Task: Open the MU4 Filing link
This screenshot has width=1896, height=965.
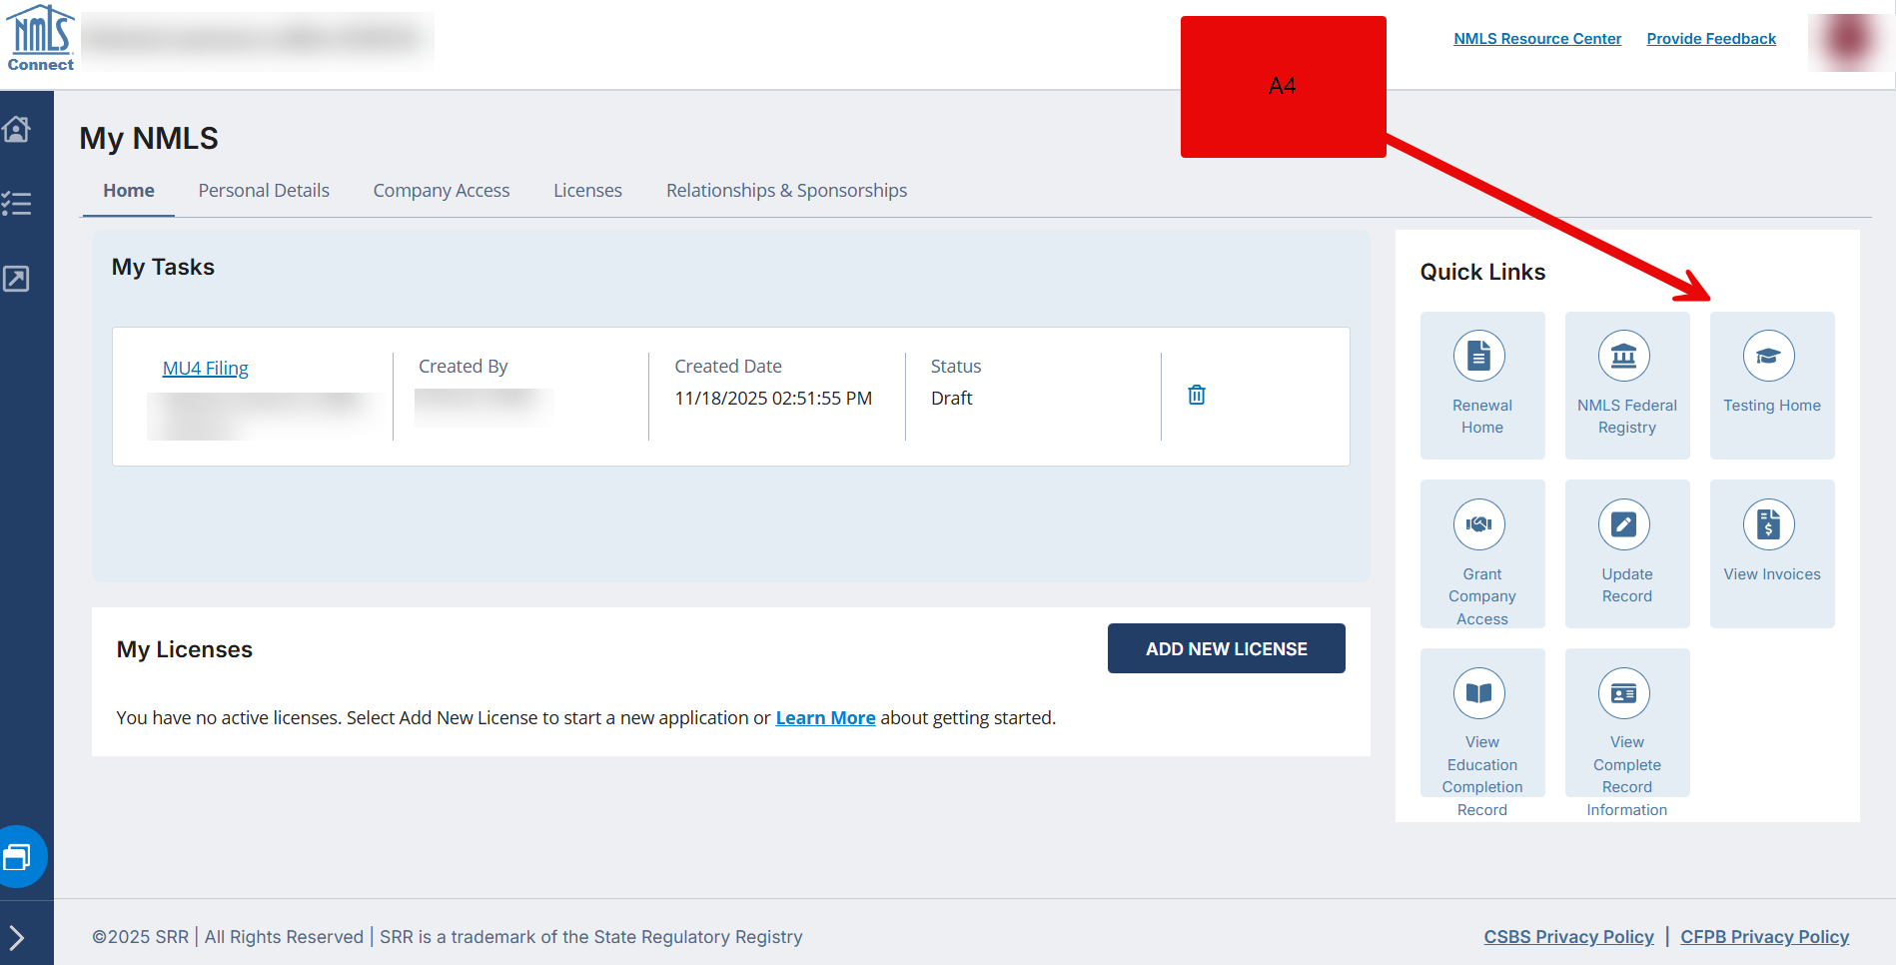Action: 205,369
